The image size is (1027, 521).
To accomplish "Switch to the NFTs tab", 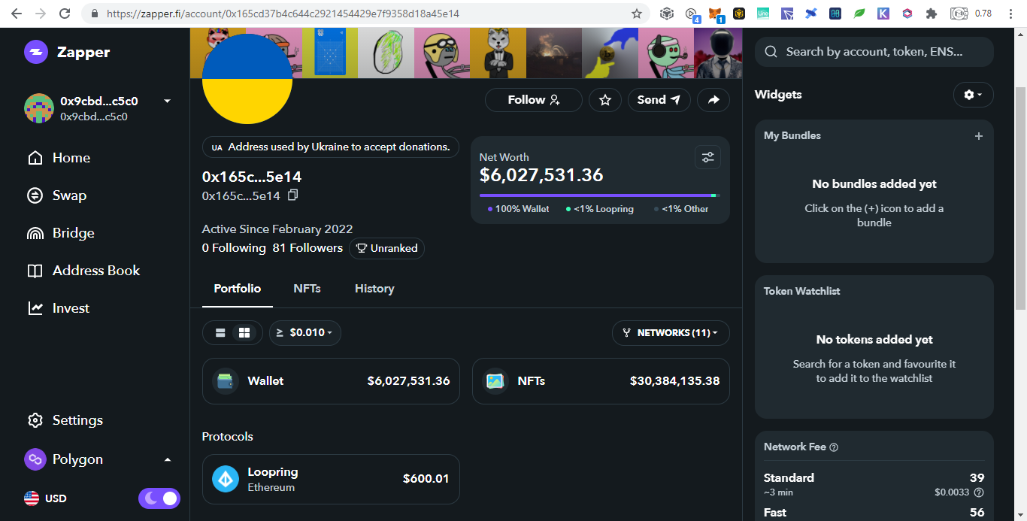I will [307, 289].
